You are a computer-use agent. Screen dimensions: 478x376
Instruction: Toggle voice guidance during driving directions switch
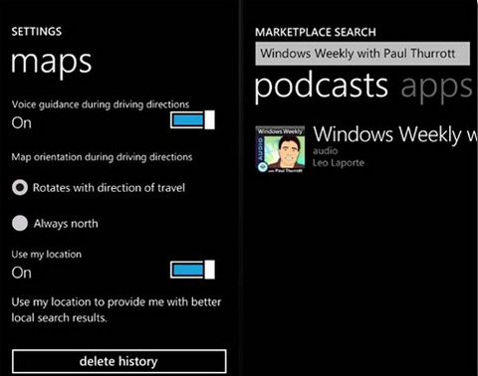192,120
